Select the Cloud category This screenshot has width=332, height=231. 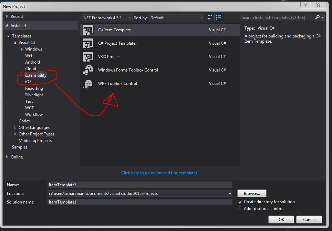click(x=31, y=69)
